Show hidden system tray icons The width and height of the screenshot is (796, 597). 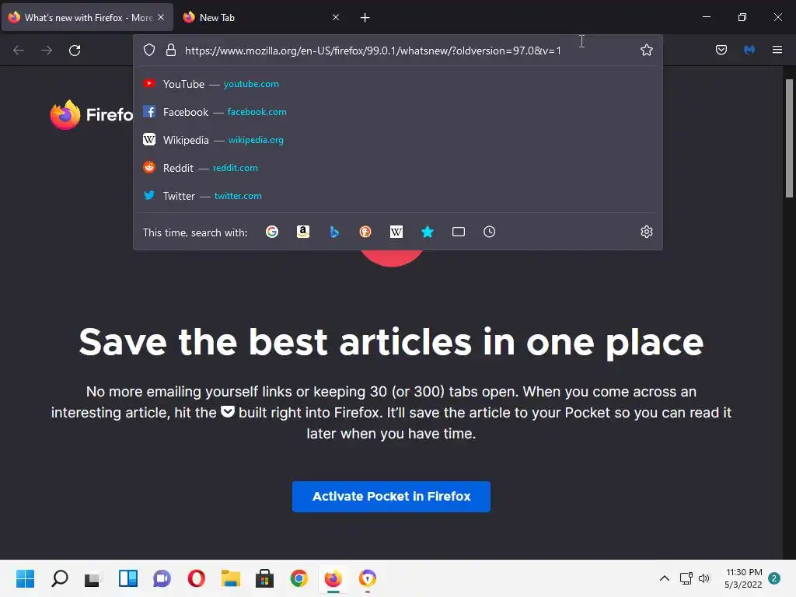664,578
